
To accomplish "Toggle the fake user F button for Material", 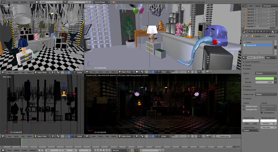I will 257,58.
